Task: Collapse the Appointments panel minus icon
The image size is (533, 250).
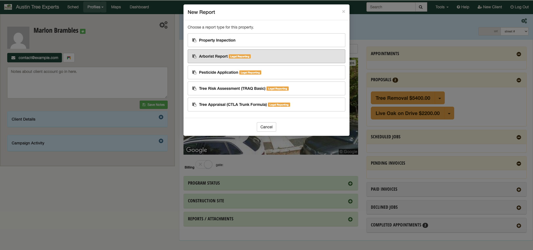Action: [x=519, y=54]
